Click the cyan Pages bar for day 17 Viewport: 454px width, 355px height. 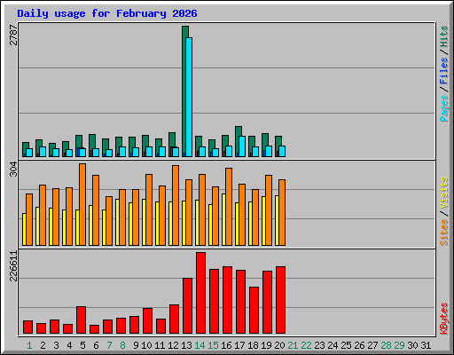242,146
